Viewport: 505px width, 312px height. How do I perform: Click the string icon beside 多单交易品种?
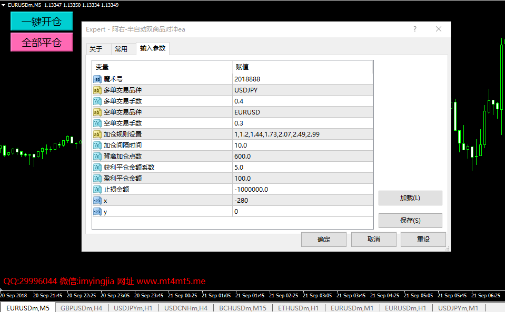[x=97, y=90]
